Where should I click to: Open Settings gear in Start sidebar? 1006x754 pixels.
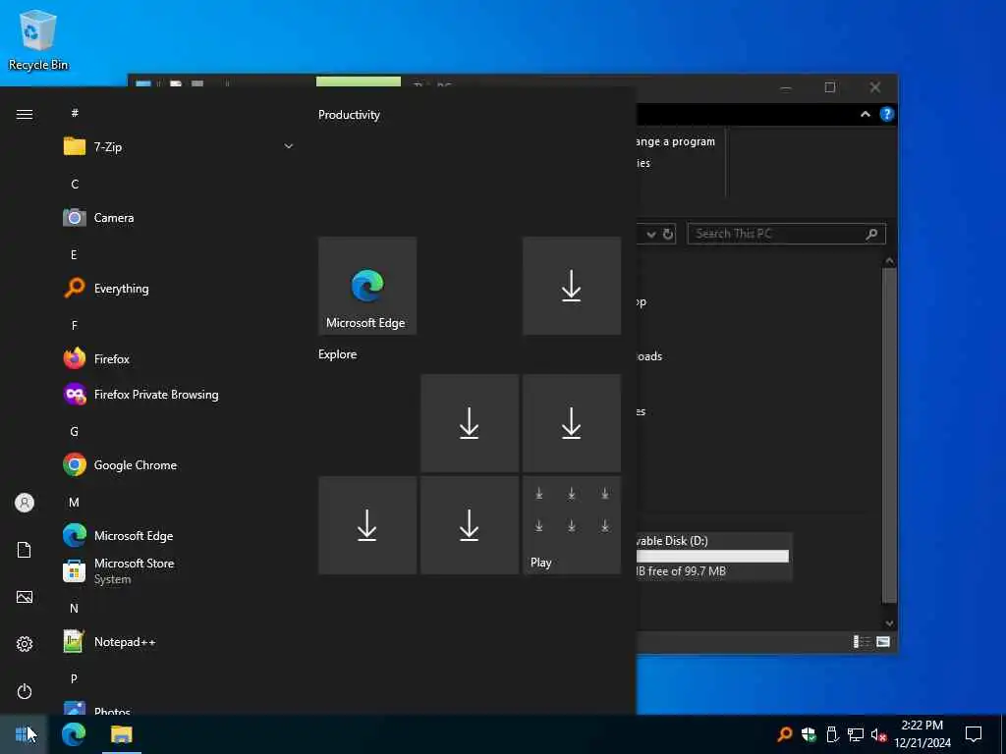(25, 644)
